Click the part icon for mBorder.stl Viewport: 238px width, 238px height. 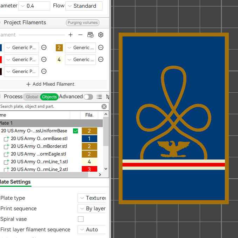pos(6,146)
